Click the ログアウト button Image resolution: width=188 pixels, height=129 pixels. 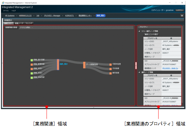pos(179,10)
